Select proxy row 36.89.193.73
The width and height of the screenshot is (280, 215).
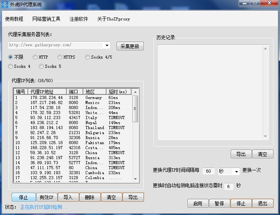(x=73, y=163)
